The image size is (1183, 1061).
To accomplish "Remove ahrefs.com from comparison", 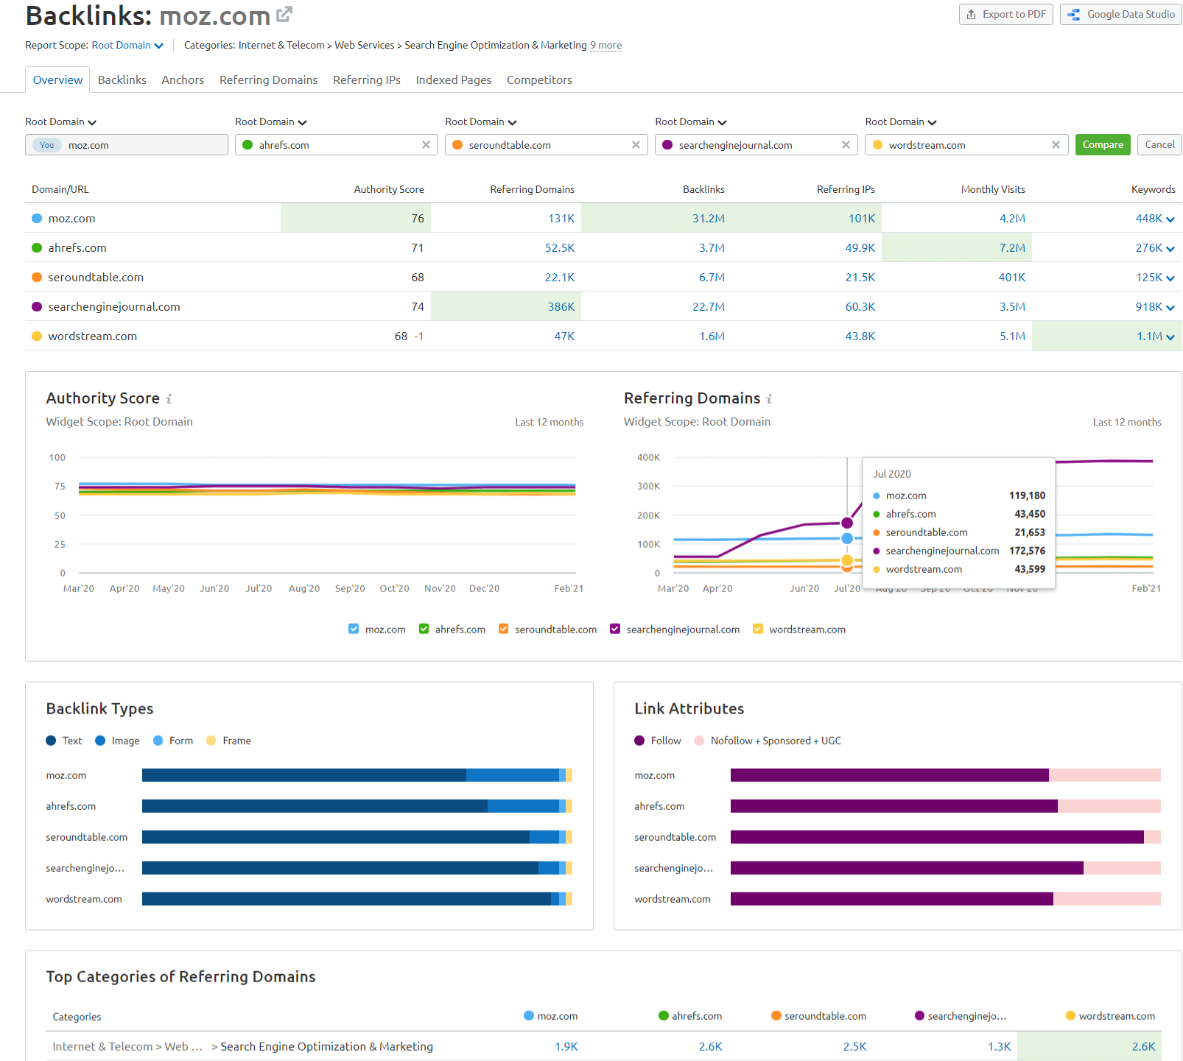I will click(426, 145).
